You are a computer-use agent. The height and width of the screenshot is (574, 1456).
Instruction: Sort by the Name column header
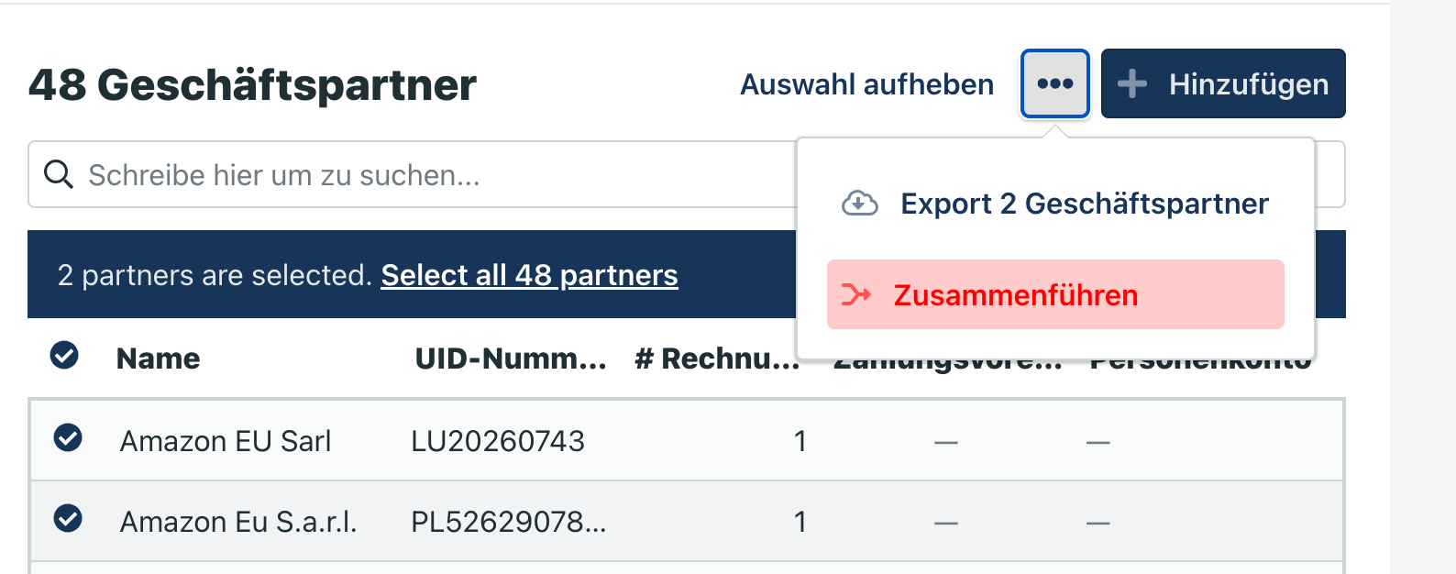158,359
